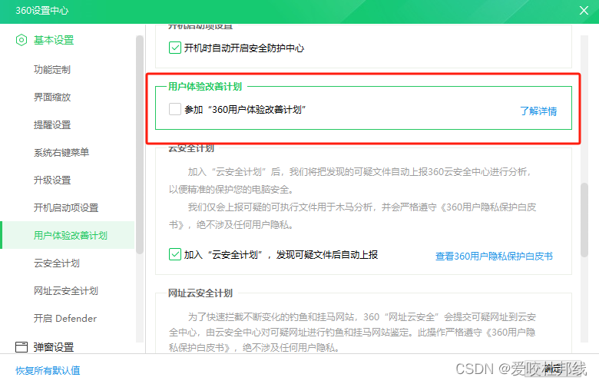Select 提醒设置 in sidebar
The height and width of the screenshot is (384, 599).
point(52,125)
